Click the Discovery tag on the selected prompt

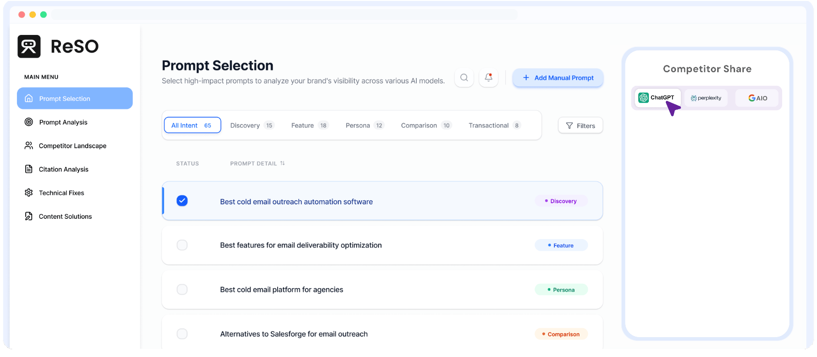point(561,200)
